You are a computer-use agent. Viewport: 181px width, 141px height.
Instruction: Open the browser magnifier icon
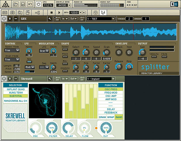(x=20, y=13)
